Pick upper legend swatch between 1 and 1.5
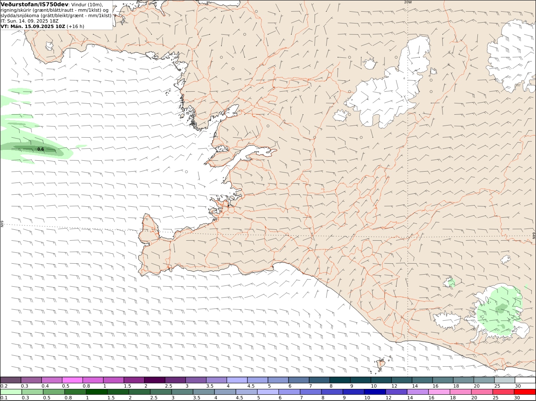 pos(113,380)
